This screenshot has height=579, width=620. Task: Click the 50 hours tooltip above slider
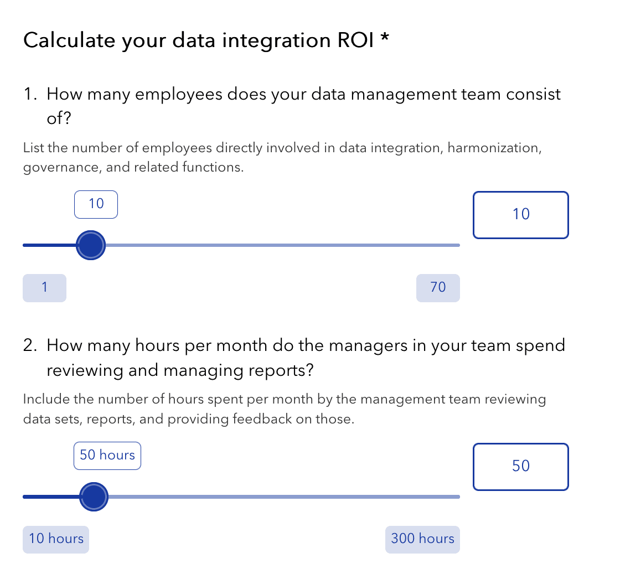click(107, 456)
